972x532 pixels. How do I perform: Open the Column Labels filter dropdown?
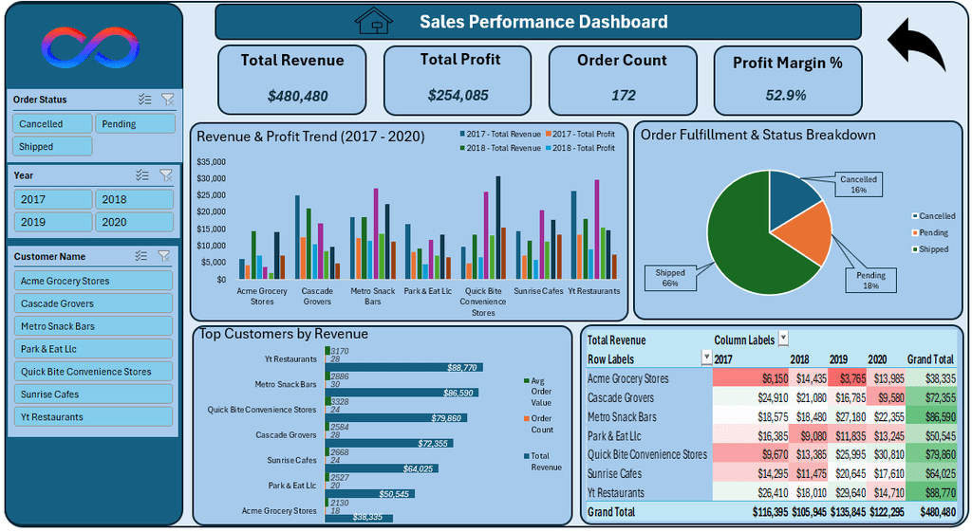coord(783,339)
